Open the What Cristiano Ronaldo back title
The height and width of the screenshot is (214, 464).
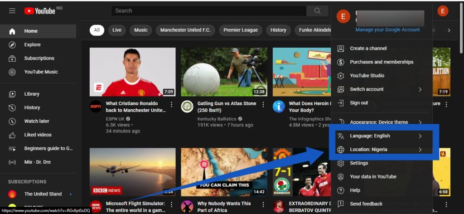(136, 107)
